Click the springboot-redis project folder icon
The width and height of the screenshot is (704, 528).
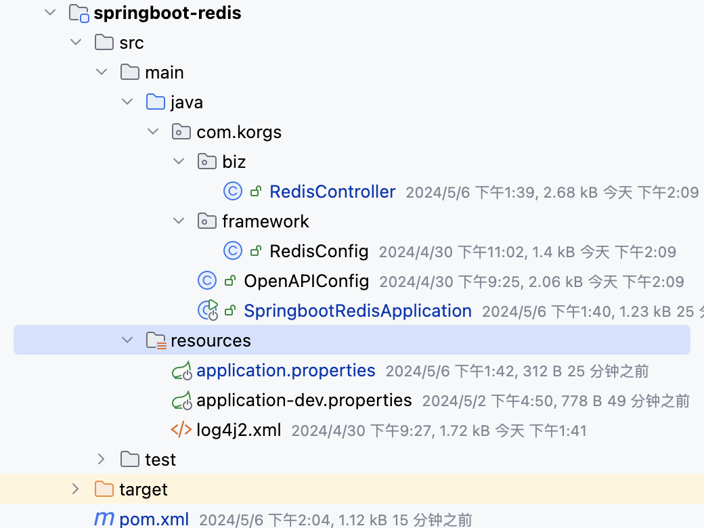78,12
